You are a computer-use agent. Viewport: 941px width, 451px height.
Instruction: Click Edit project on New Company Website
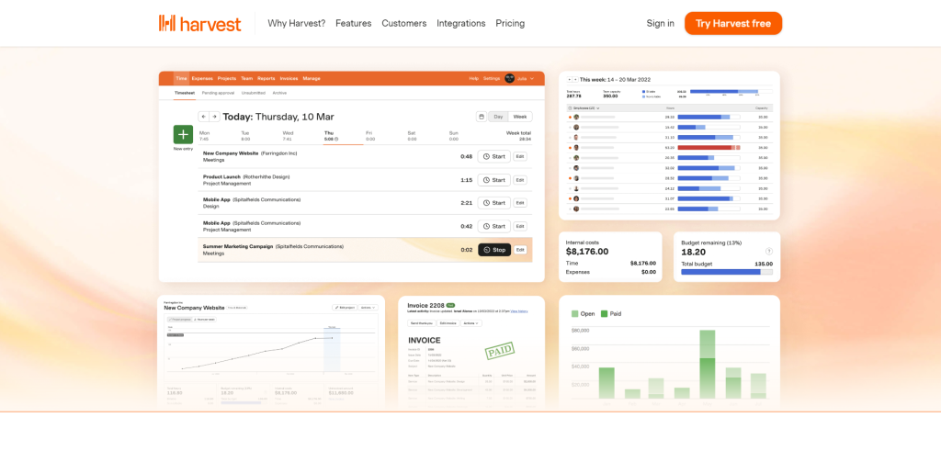pos(345,307)
